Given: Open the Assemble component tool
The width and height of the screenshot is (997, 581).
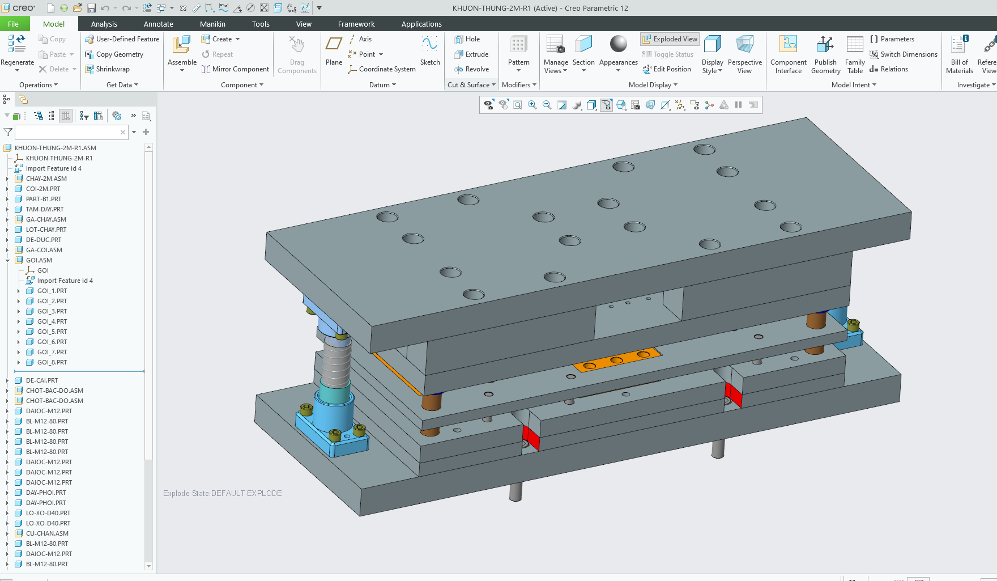Looking at the screenshot, I should pyautogui.click(x=182, y=45).
